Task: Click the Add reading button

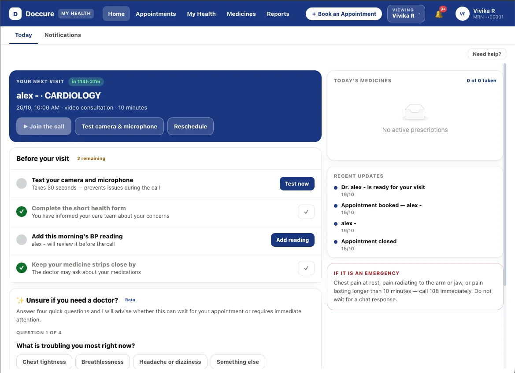Action: tap(293, 240)
